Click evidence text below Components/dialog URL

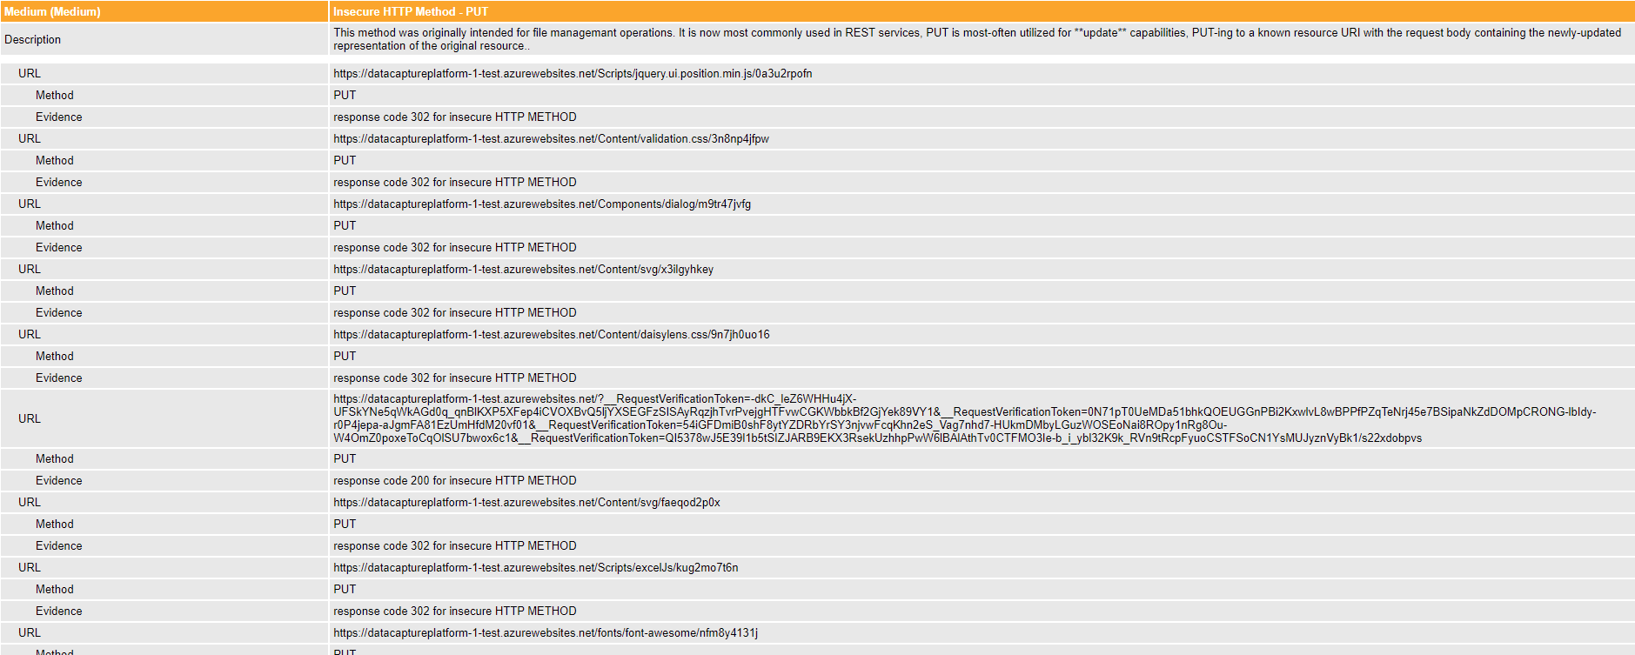[x=455, y=248]
